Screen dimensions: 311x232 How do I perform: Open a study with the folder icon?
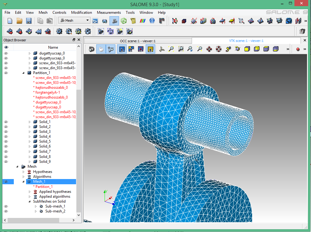(x=19, y=21)
